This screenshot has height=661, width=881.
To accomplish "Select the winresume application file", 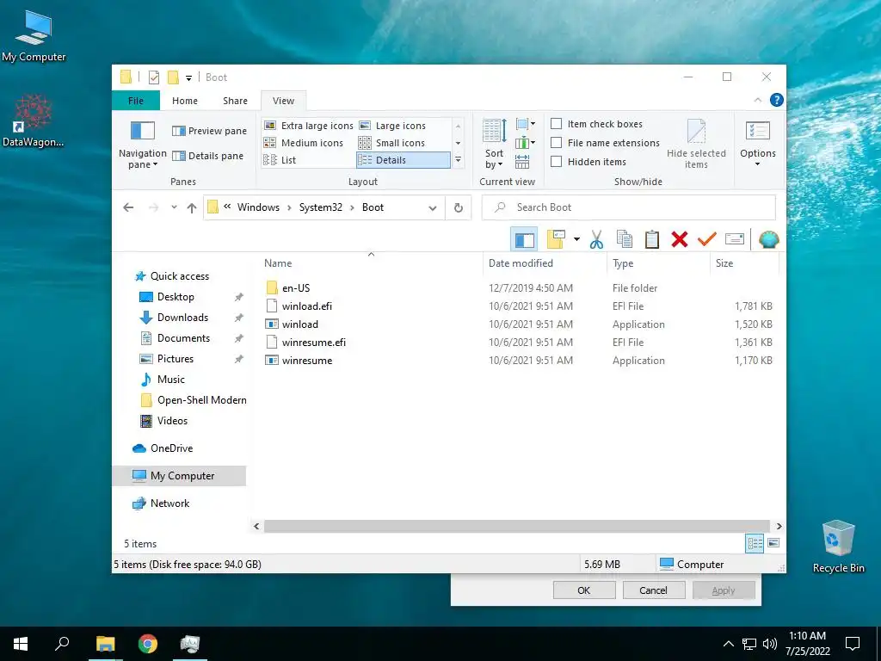I will 307,361.
